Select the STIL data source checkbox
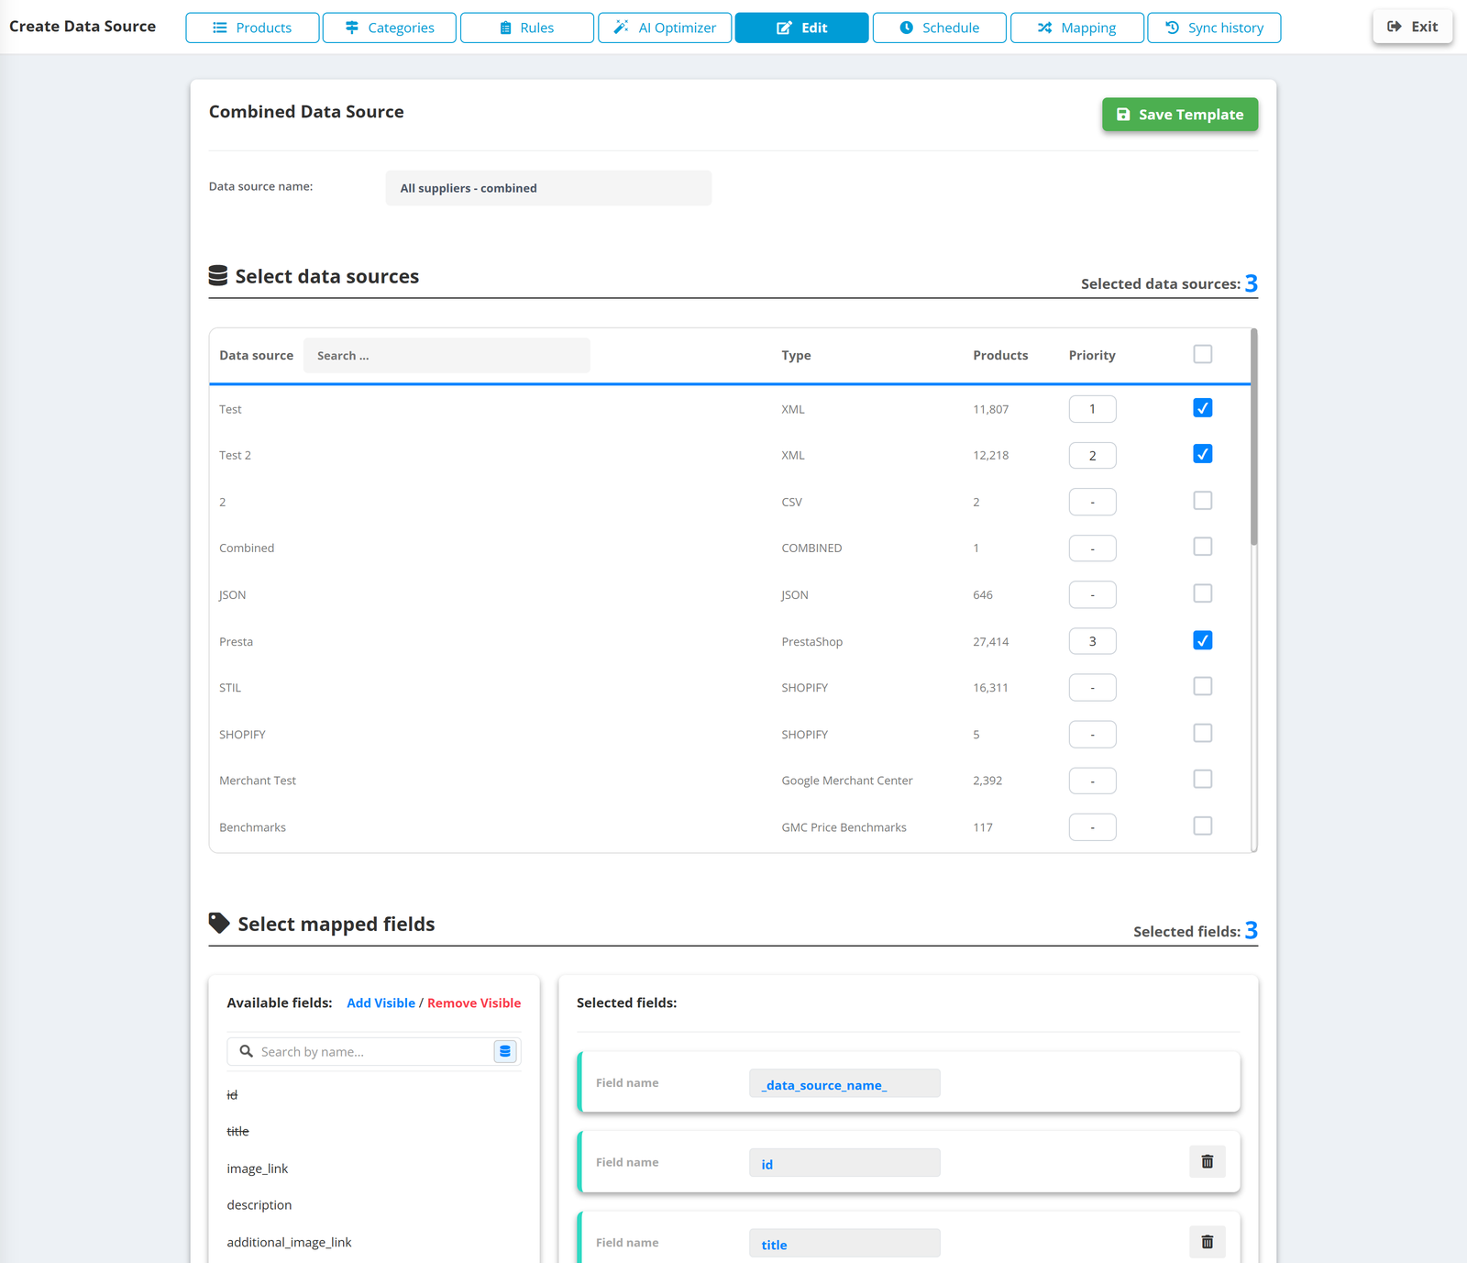This screenshot has height=1263, width=1467. click(1203, 686)
